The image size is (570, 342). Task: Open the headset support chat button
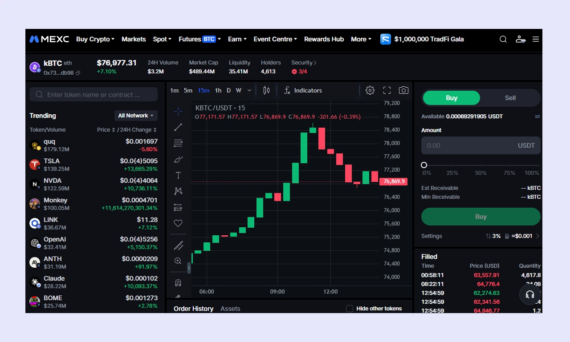pos(530,294)
